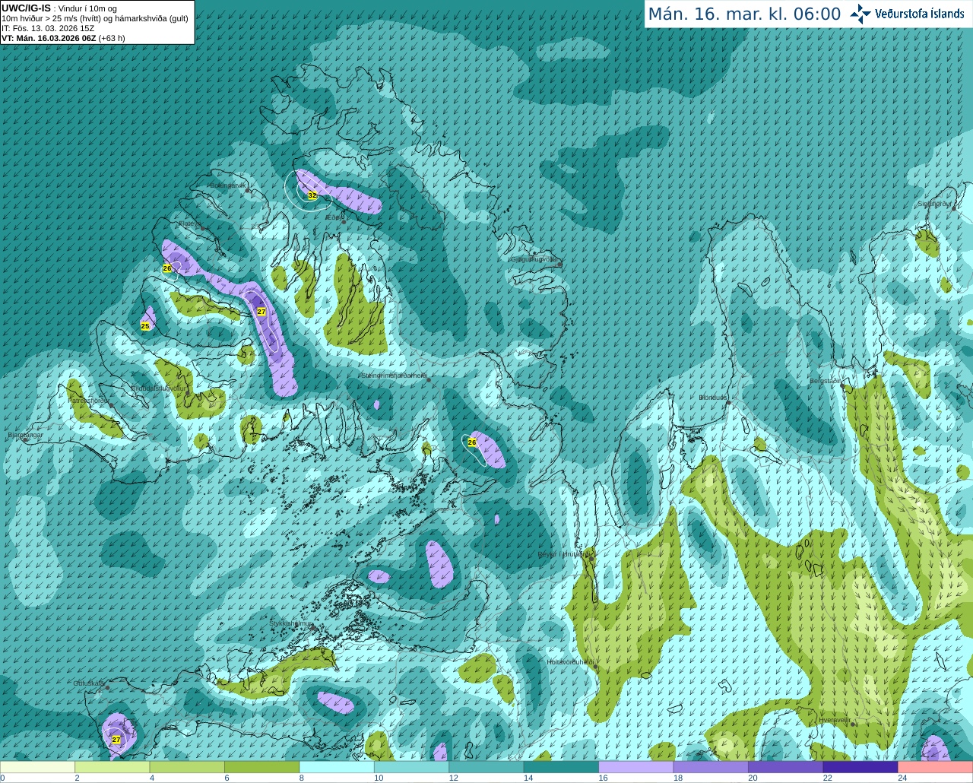Image resolution: width=973 pixels, height=783 pixels.
Task: Click the legend tick label '20'
Action: coord(753,778)
